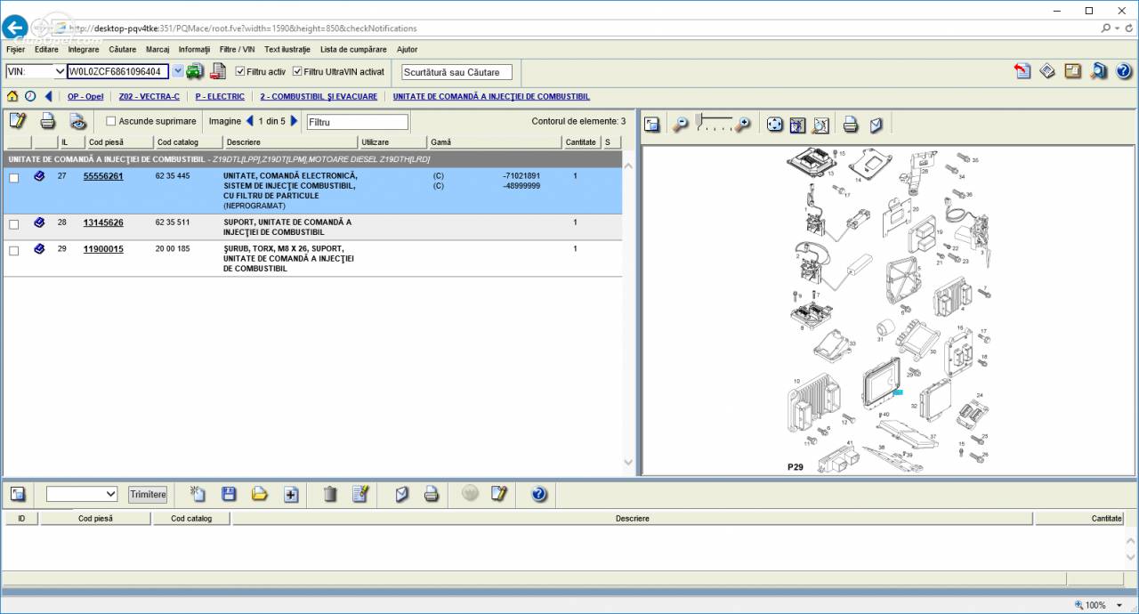
Task: Click the red-arrow document icon at top right
Action: 1022,71
